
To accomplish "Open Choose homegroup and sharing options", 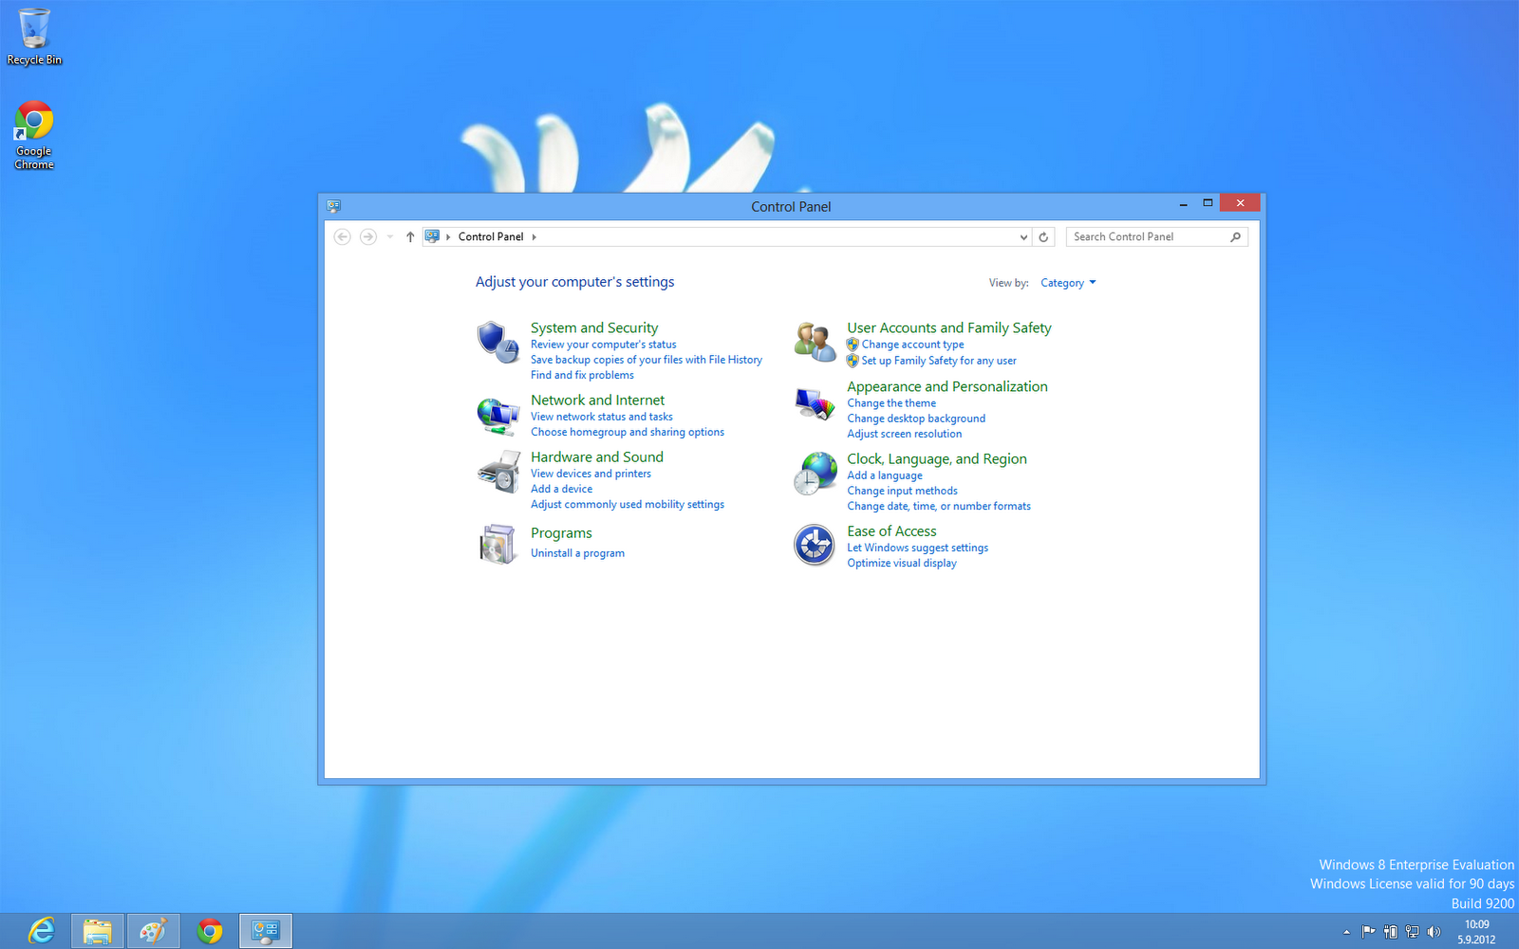I will pos(628,432).
